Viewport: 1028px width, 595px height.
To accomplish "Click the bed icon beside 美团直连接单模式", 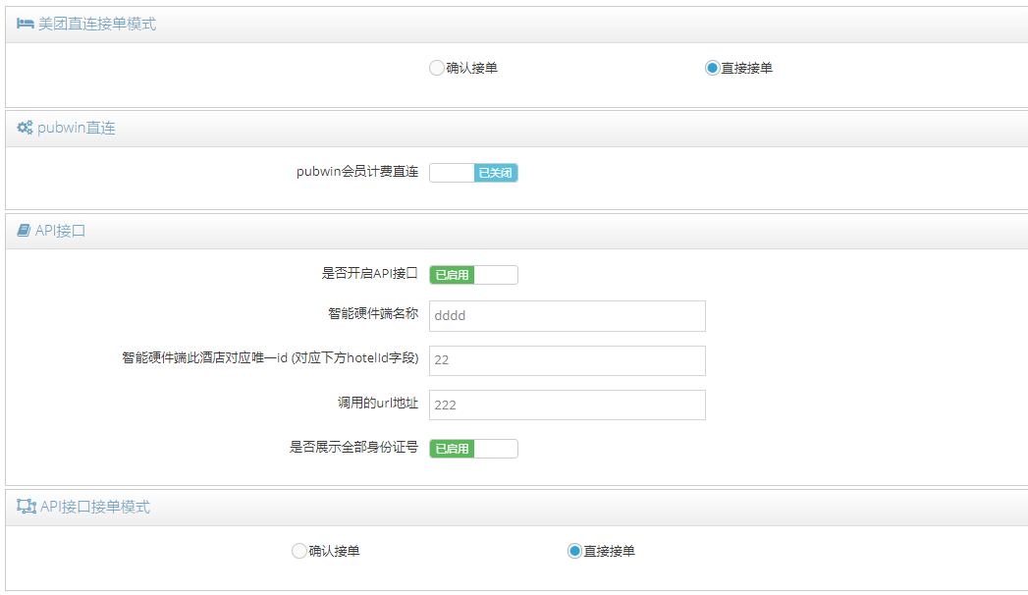I will click(x=25, y=24).
